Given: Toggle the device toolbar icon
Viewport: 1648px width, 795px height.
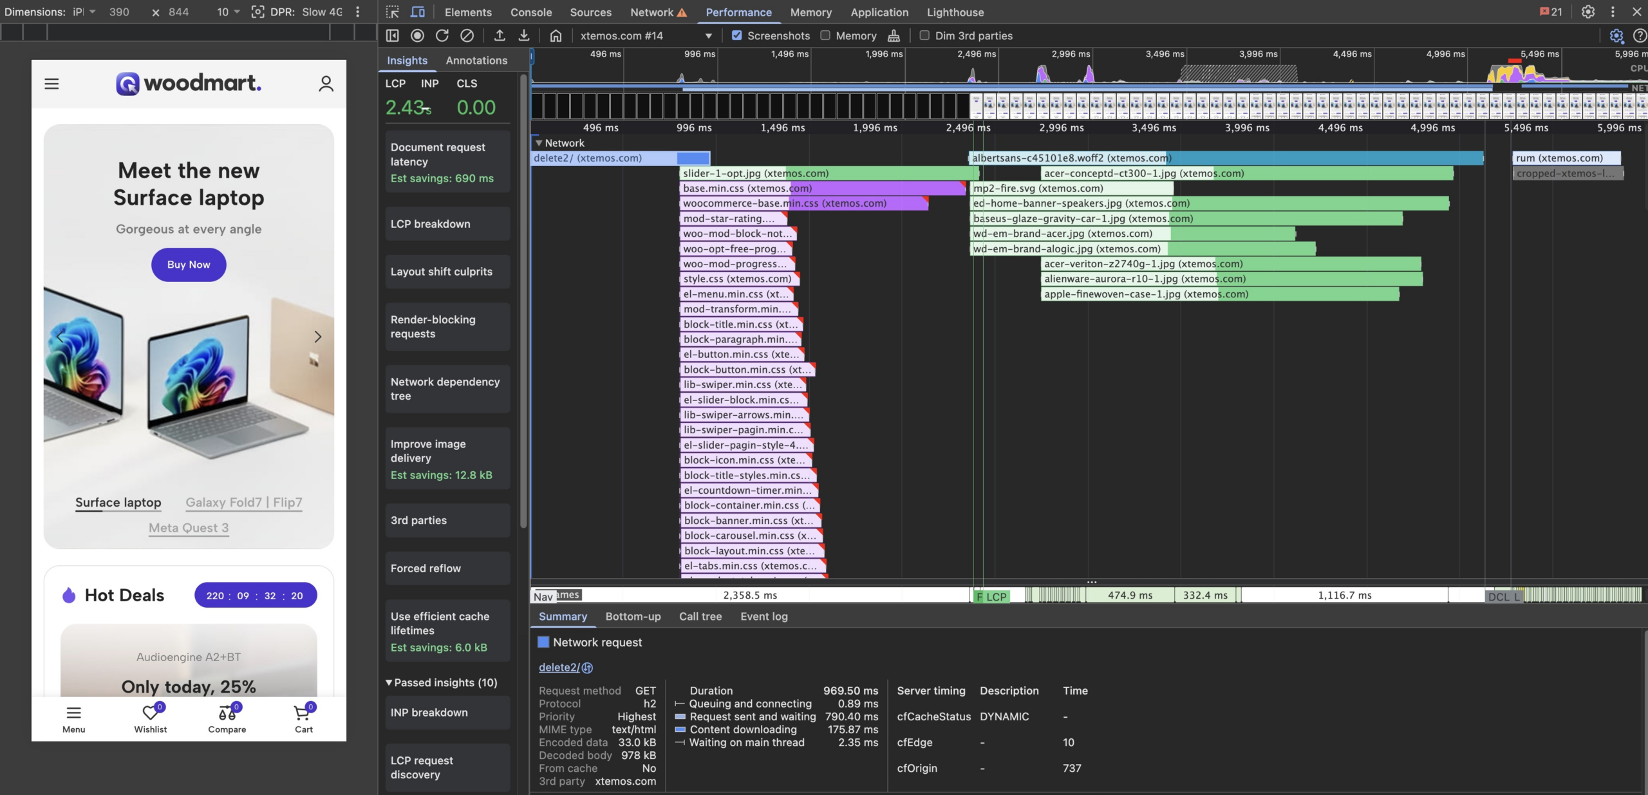Looking at the screenshot, I should [x=418, y=12].
